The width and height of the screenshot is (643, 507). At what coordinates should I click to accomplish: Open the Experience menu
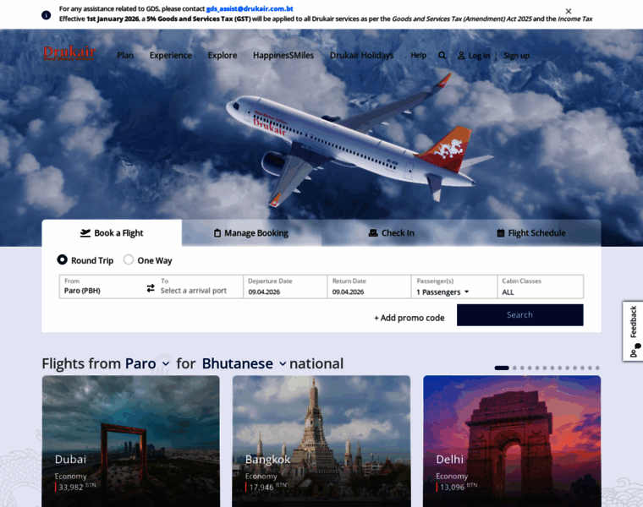pos(171,55)
